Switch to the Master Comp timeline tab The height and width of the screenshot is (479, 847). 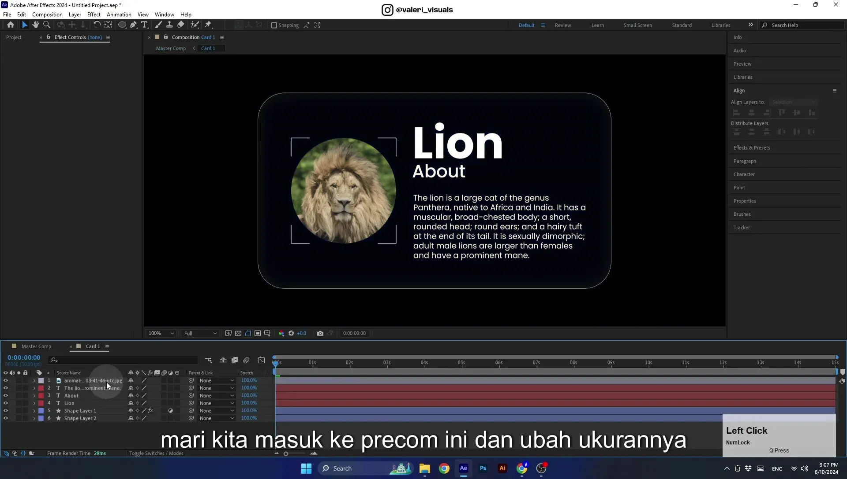pos(36,346)
